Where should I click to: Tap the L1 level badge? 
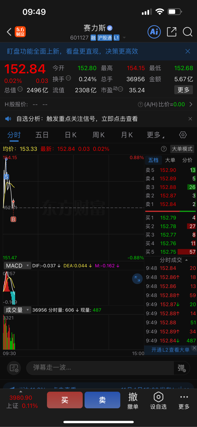tap(116, 38)
